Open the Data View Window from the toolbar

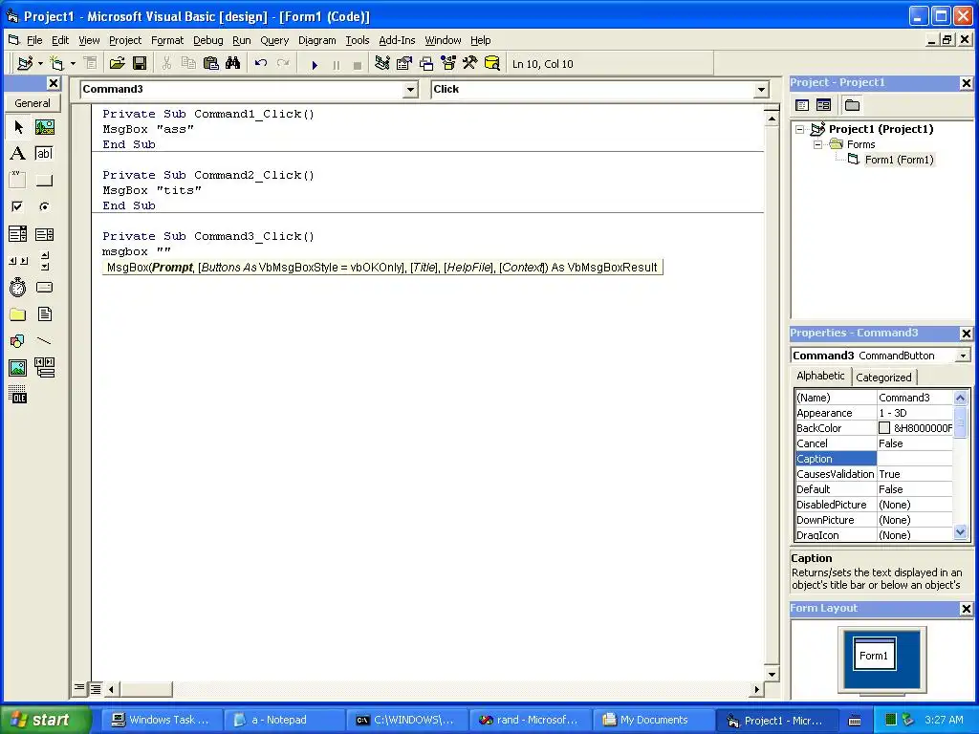[x=492, y=63]
